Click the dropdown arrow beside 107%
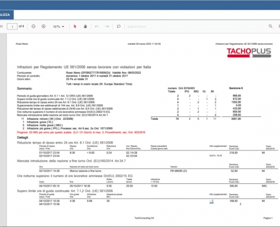 [x=63, y=27]
